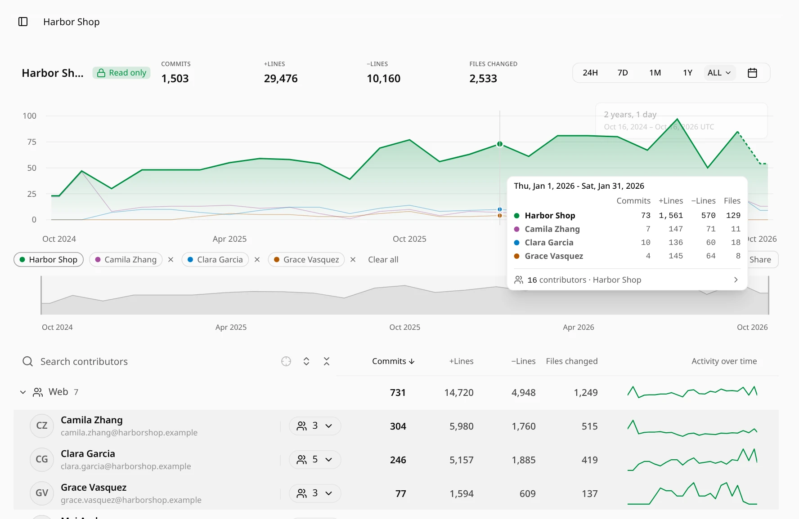Collapse the Web group chevron

23,392
